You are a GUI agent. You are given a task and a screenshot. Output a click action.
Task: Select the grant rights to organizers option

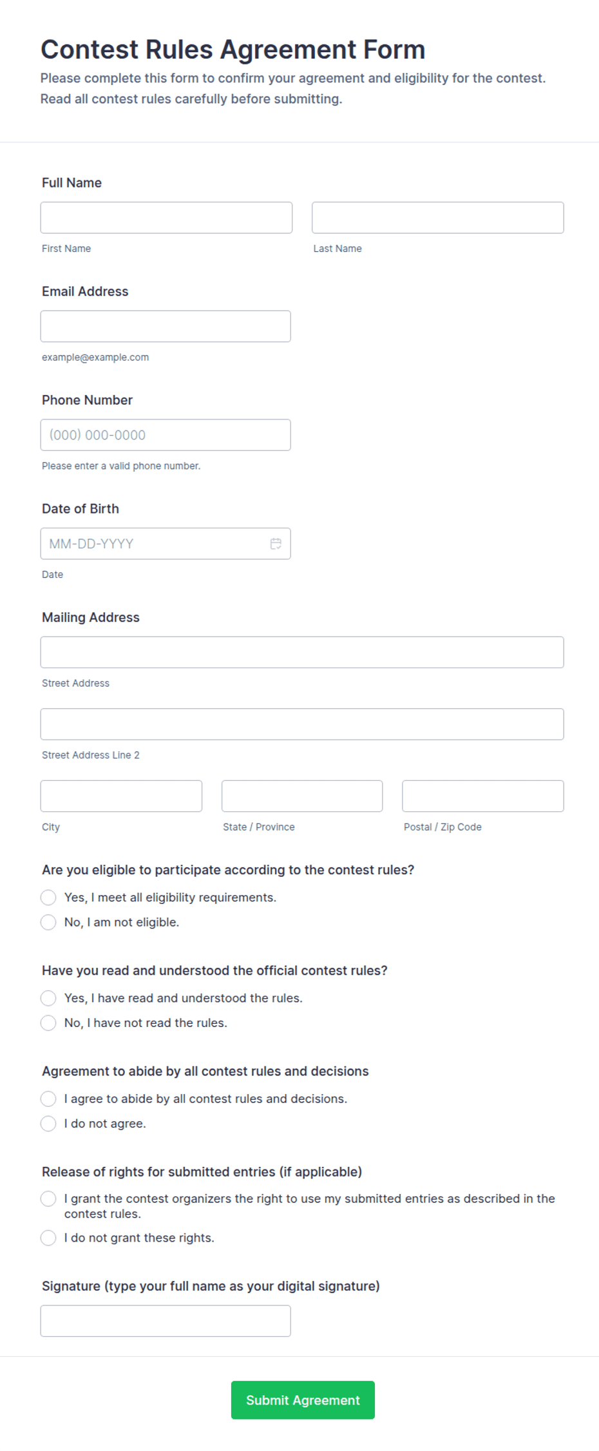click(x=48, y=1198)
